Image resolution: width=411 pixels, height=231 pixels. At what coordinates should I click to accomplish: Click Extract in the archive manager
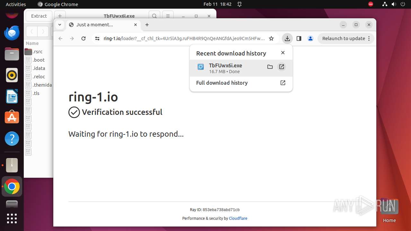click(39, 16)
